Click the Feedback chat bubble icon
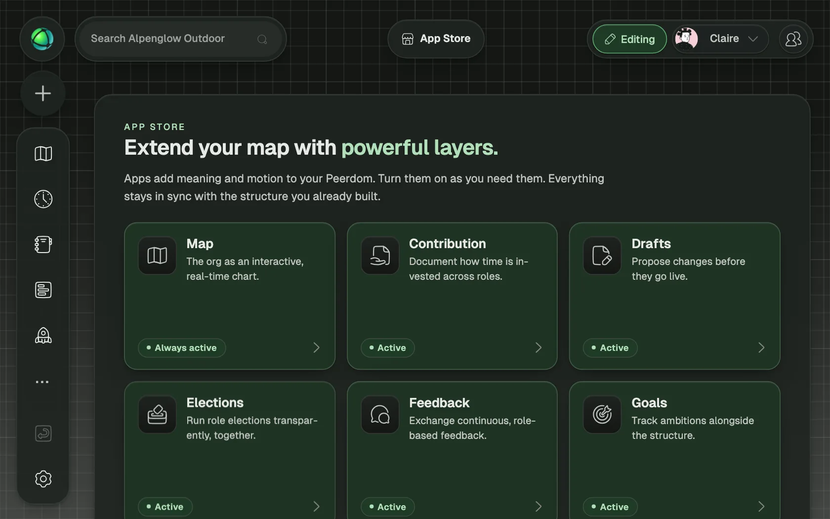Image resolution: width=830 pixels, height=519 pixels. point(380,415)
